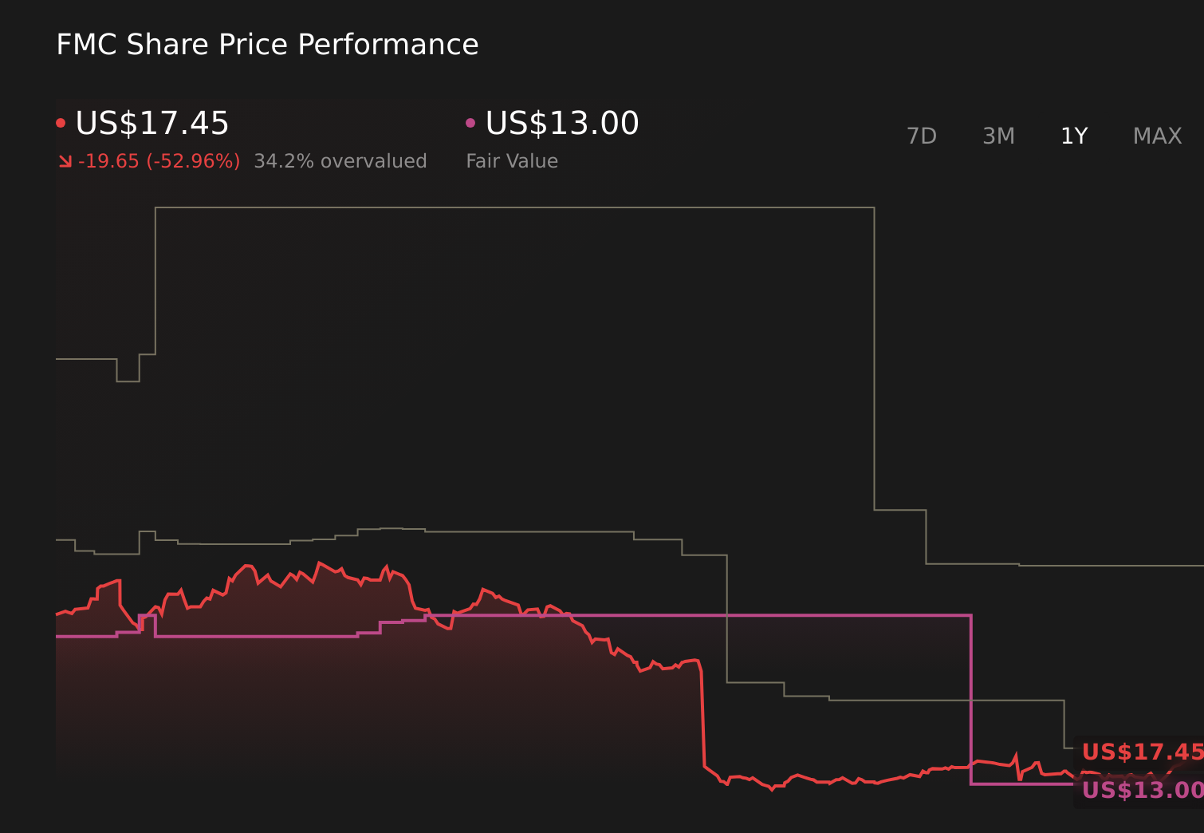Image resolution: width=1204 pixels, height=833 pixels.
Task: Select the magenta fair value legend dot
Action: (x=470, y=122)
